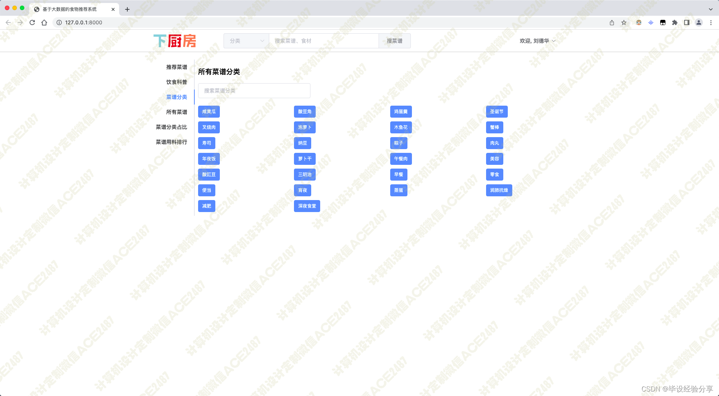
Task: Select the 圣诞节 category tag
Action: click(497, 112)
